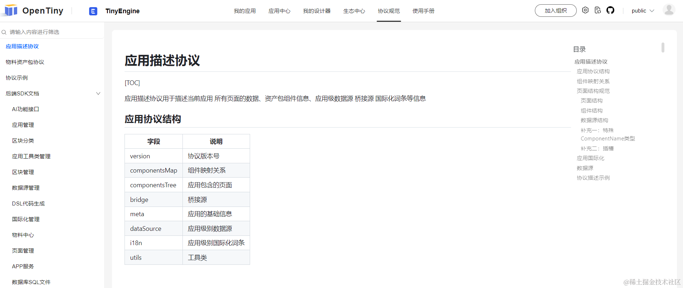Jump to 数据源结构 in the 目录
The height and width of the screenshot is (288, 683).
point(594,120)
